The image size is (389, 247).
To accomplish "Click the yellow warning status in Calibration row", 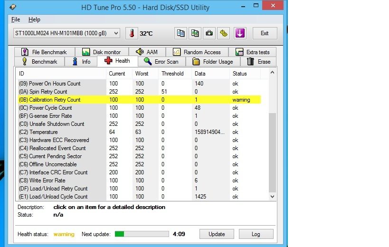I will (241, 100).
